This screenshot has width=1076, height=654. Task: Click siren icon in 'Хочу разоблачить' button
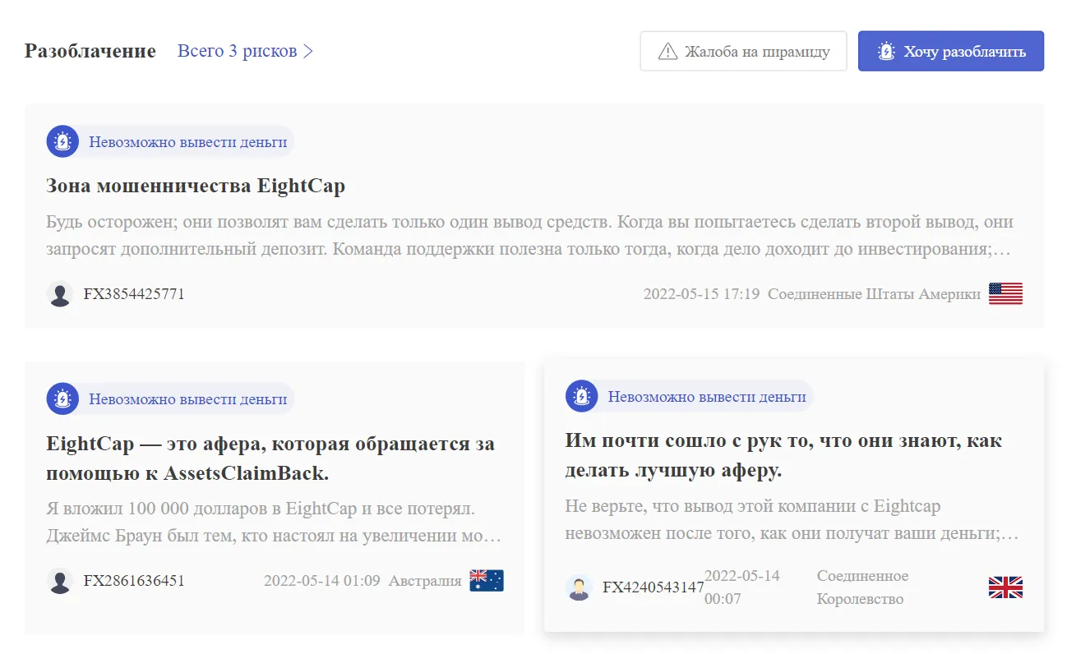click(886, 51)
